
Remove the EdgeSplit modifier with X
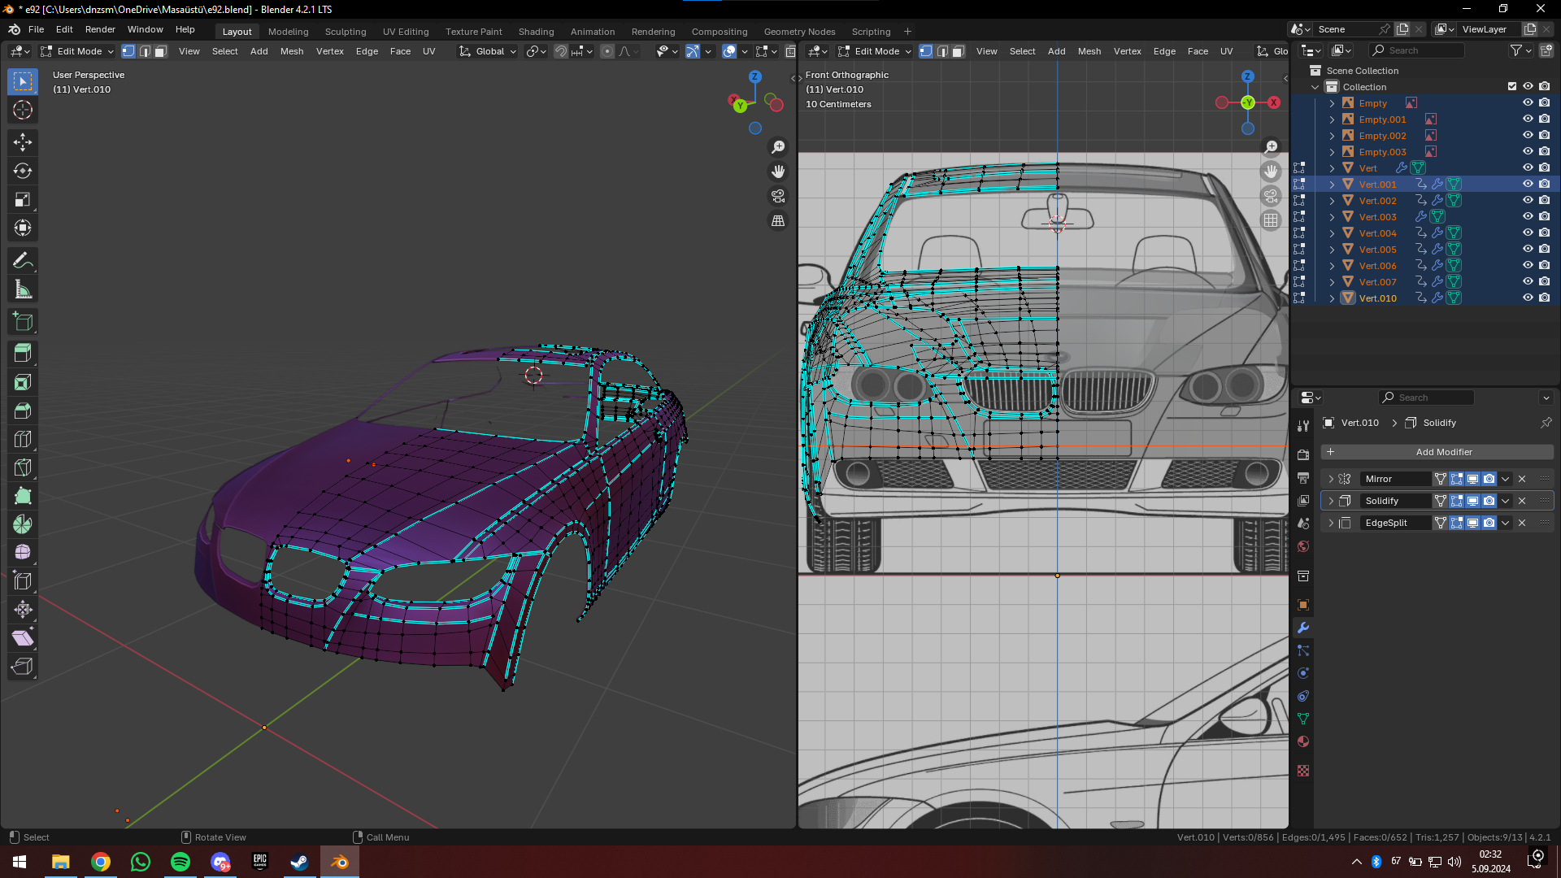click(1522, 523)
